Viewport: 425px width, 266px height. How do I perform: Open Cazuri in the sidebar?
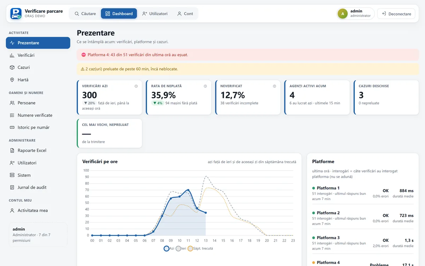pos(38,67)
